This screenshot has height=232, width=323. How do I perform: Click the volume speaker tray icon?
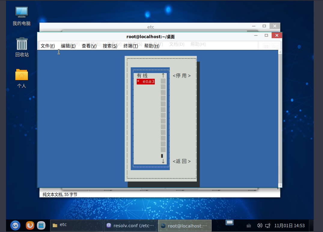pos(260,225)
